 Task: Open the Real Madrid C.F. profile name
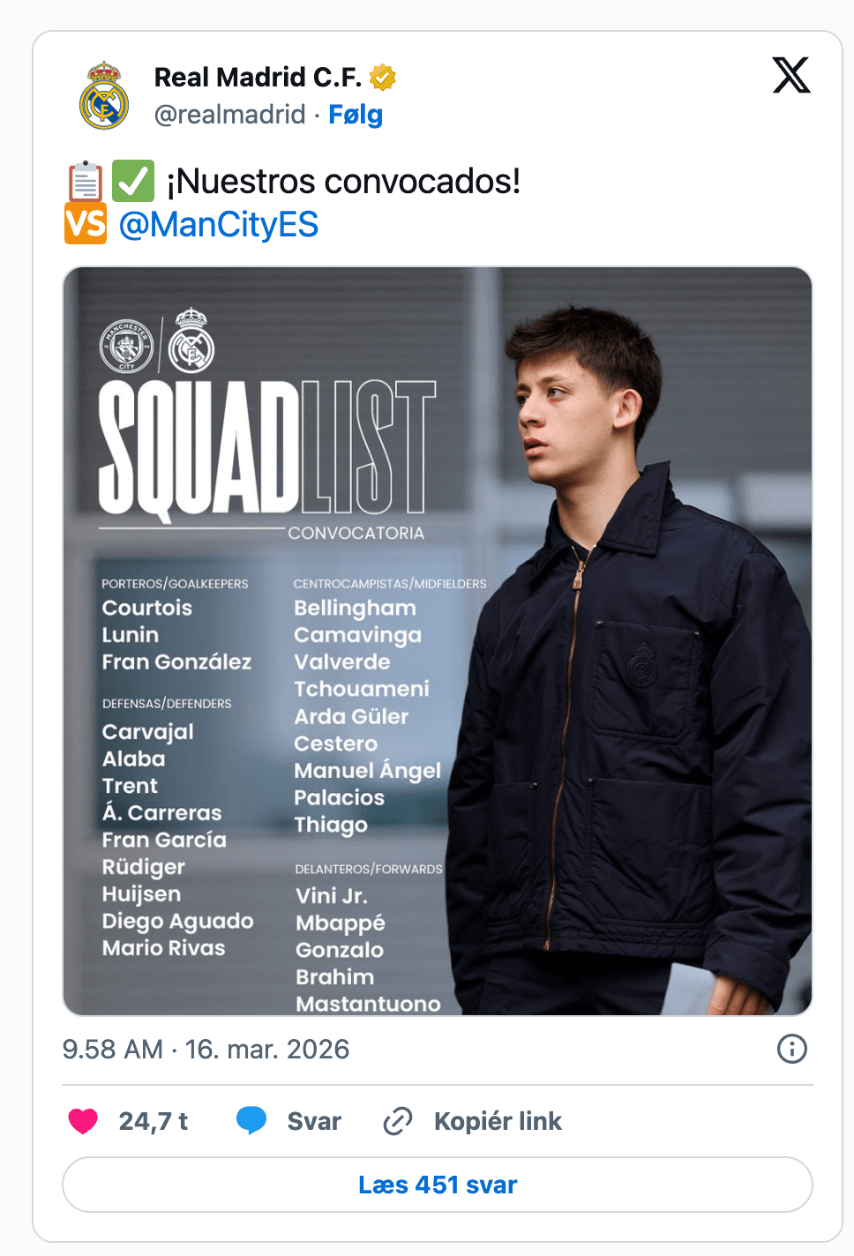[258, 78]
